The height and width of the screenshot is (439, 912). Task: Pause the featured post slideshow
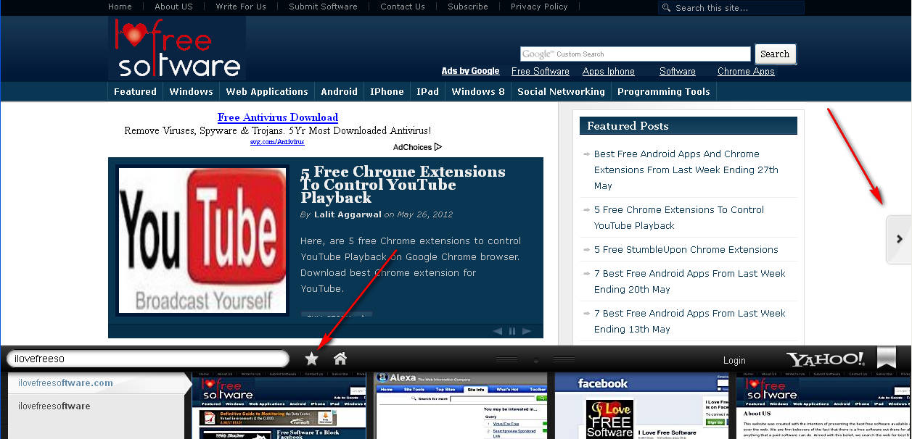pos(512,331)
